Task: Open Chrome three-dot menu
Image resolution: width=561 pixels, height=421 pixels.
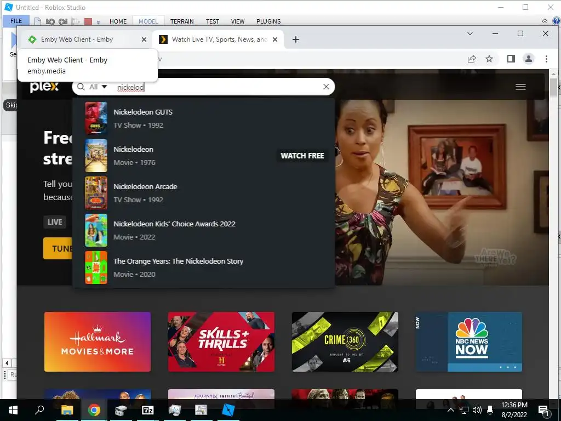Action: (546, 59)
